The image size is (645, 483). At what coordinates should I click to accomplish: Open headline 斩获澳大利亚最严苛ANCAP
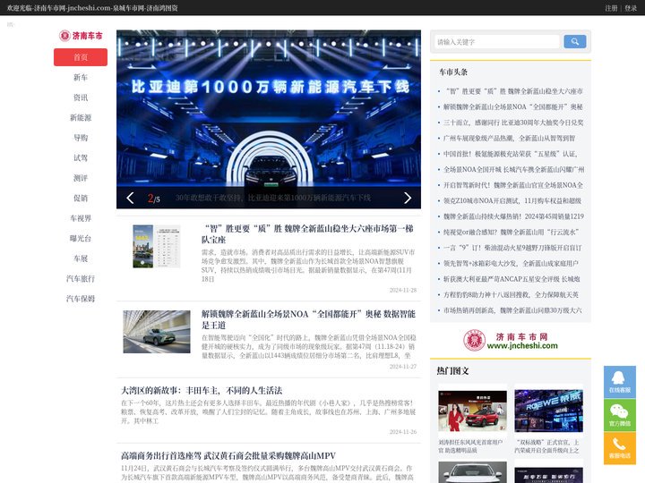[x=512, y=279]
